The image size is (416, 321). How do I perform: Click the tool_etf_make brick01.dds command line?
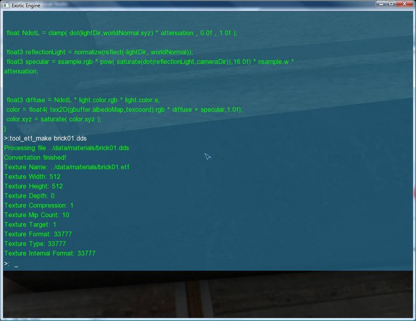pyautogui.click(x=45, y=138)
